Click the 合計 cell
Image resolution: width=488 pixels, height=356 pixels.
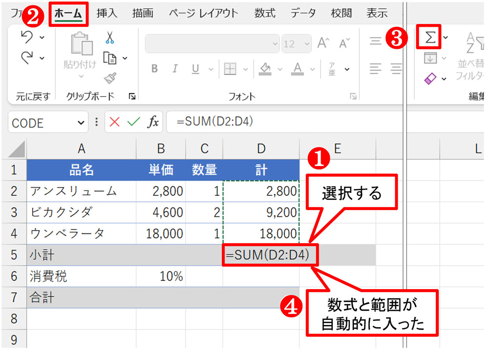point(81,297)
